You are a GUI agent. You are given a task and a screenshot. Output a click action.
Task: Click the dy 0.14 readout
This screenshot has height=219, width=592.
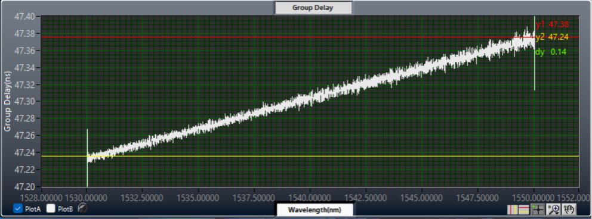551,52
